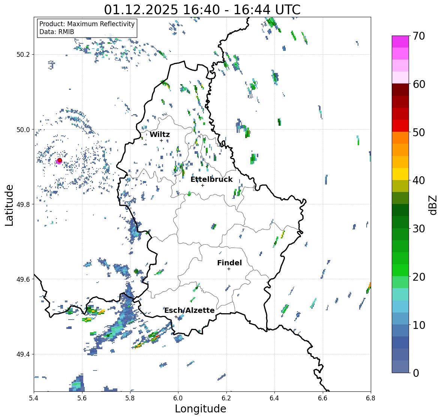Viewport: 442px width, 418px height.
Task: Click the Esch/Alzette station cross marker
Action: pyautogui.click(x=176, y=317)
